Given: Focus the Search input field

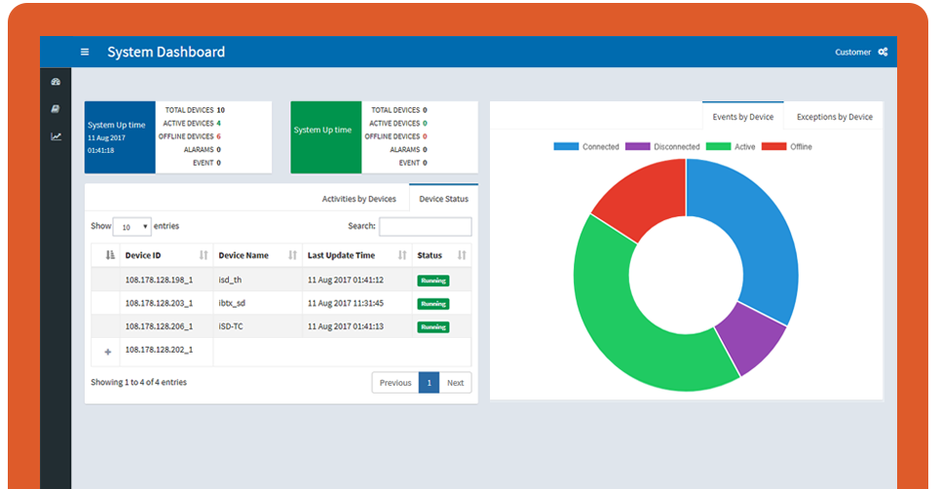Looking at the screenshot, I should coord(426,227).
